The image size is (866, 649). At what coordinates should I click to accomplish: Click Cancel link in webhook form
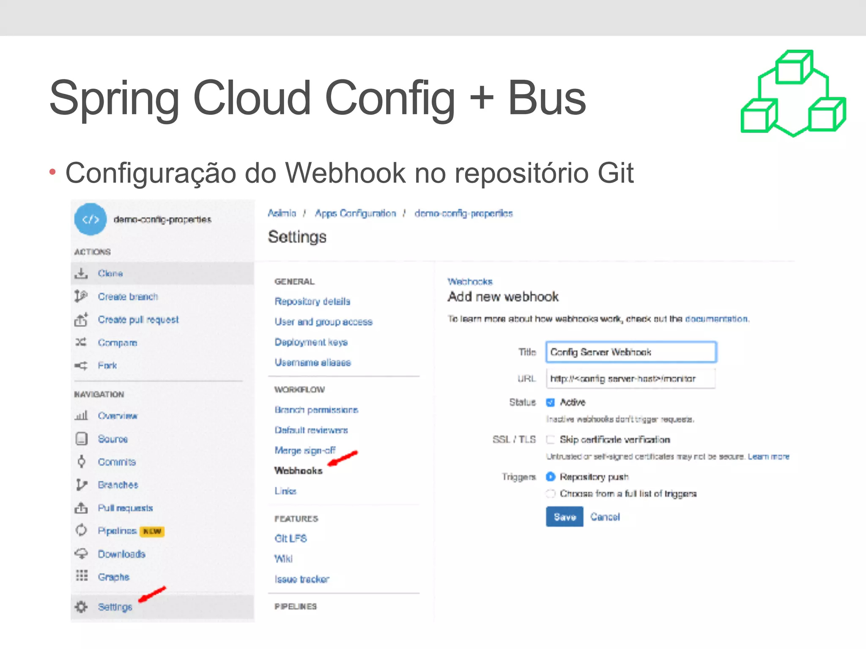coord(605,517)
